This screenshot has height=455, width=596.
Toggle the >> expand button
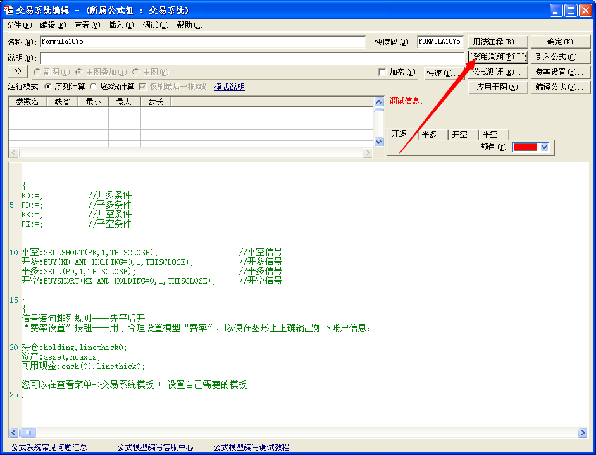point(18,71)
